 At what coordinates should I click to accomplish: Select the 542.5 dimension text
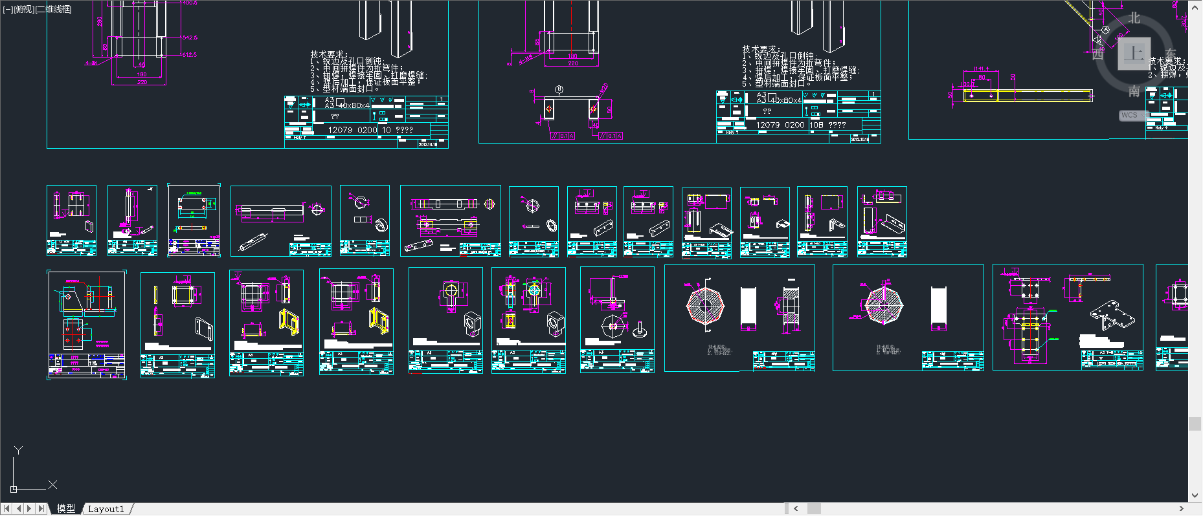190,38
